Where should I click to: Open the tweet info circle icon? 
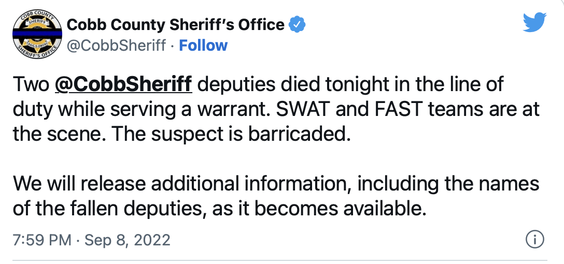point(535,240)
